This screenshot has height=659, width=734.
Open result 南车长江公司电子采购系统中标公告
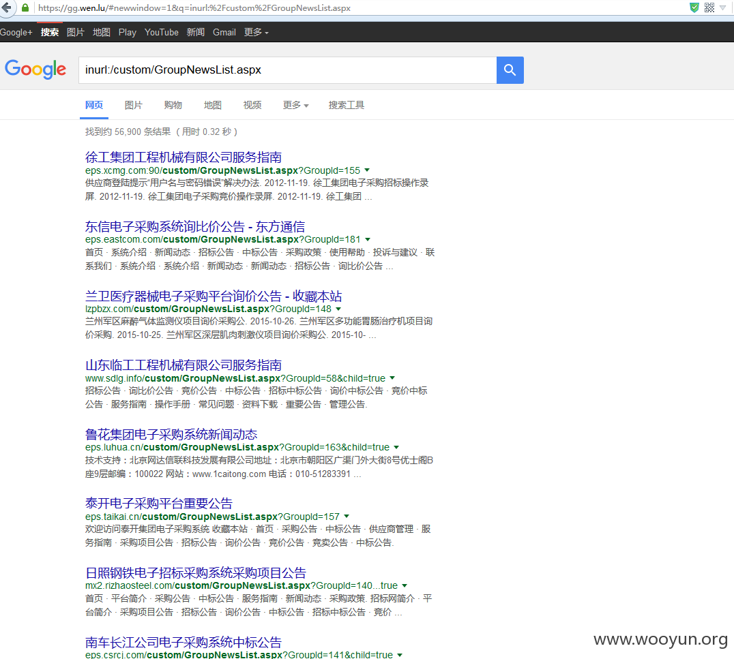(183, 642)
